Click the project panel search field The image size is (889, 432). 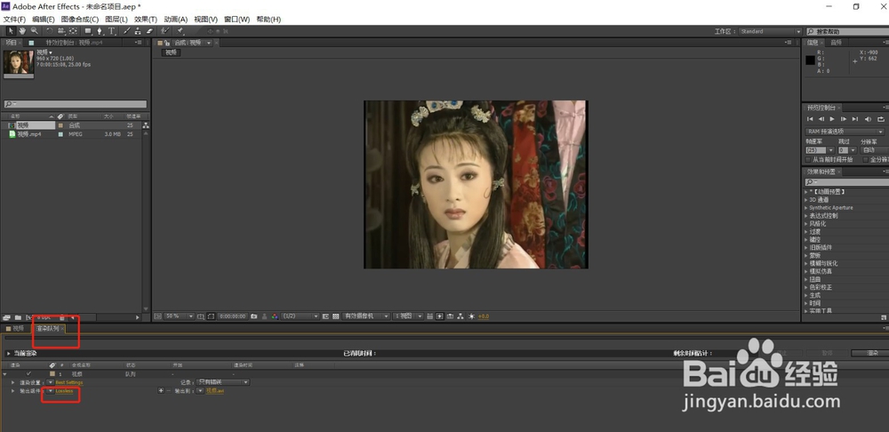click(75, 104)
